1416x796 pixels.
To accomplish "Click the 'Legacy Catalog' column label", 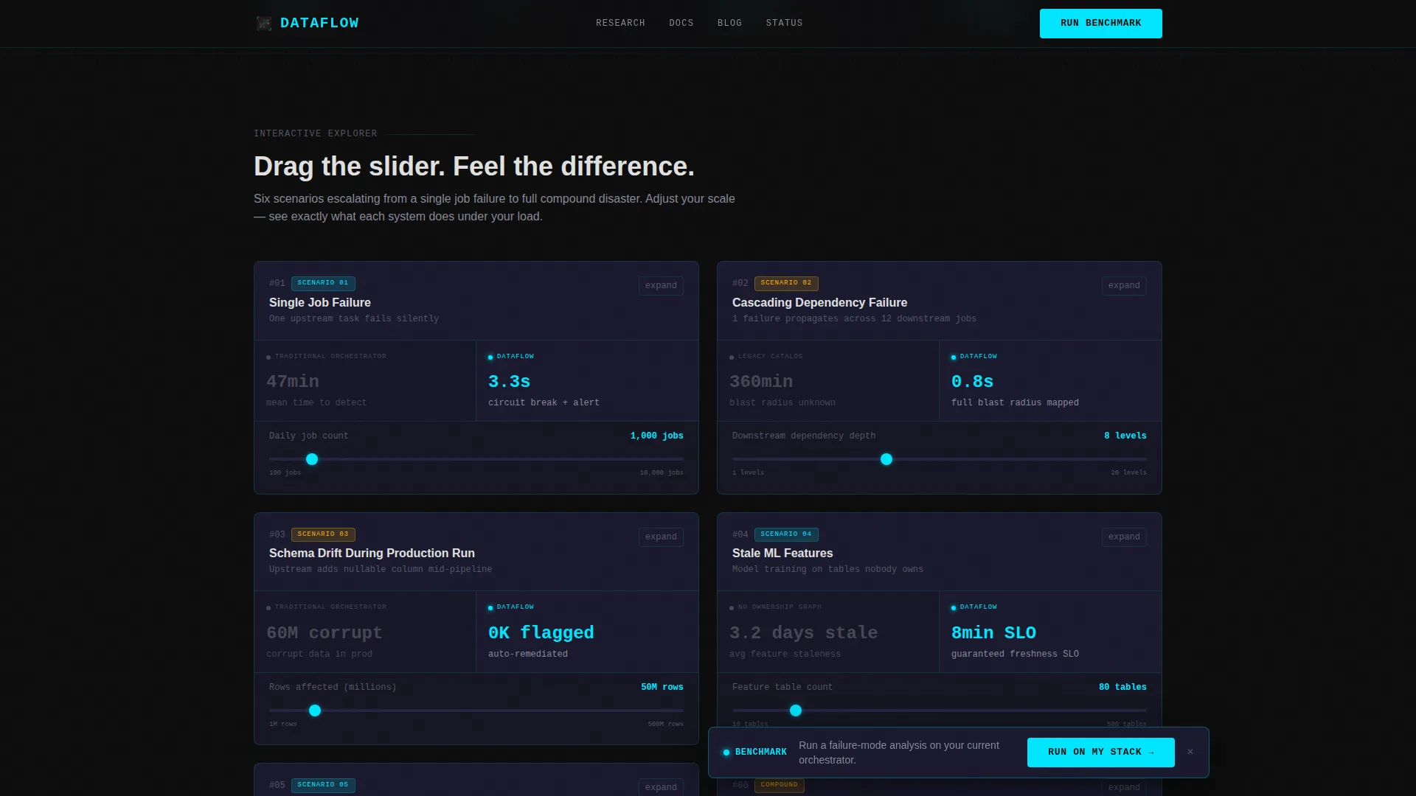I will [x=770, y=357].
